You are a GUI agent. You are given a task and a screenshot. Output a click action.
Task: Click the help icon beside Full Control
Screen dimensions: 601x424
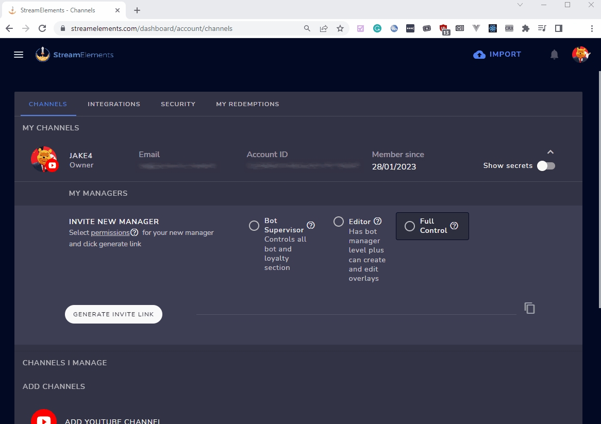[x=454, y=226]
